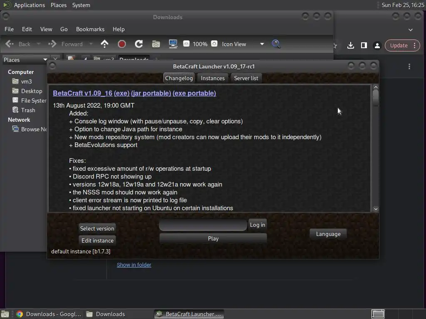426x319 pixels.
Task: Open the (jar portable) link
Action: (151, 93)
